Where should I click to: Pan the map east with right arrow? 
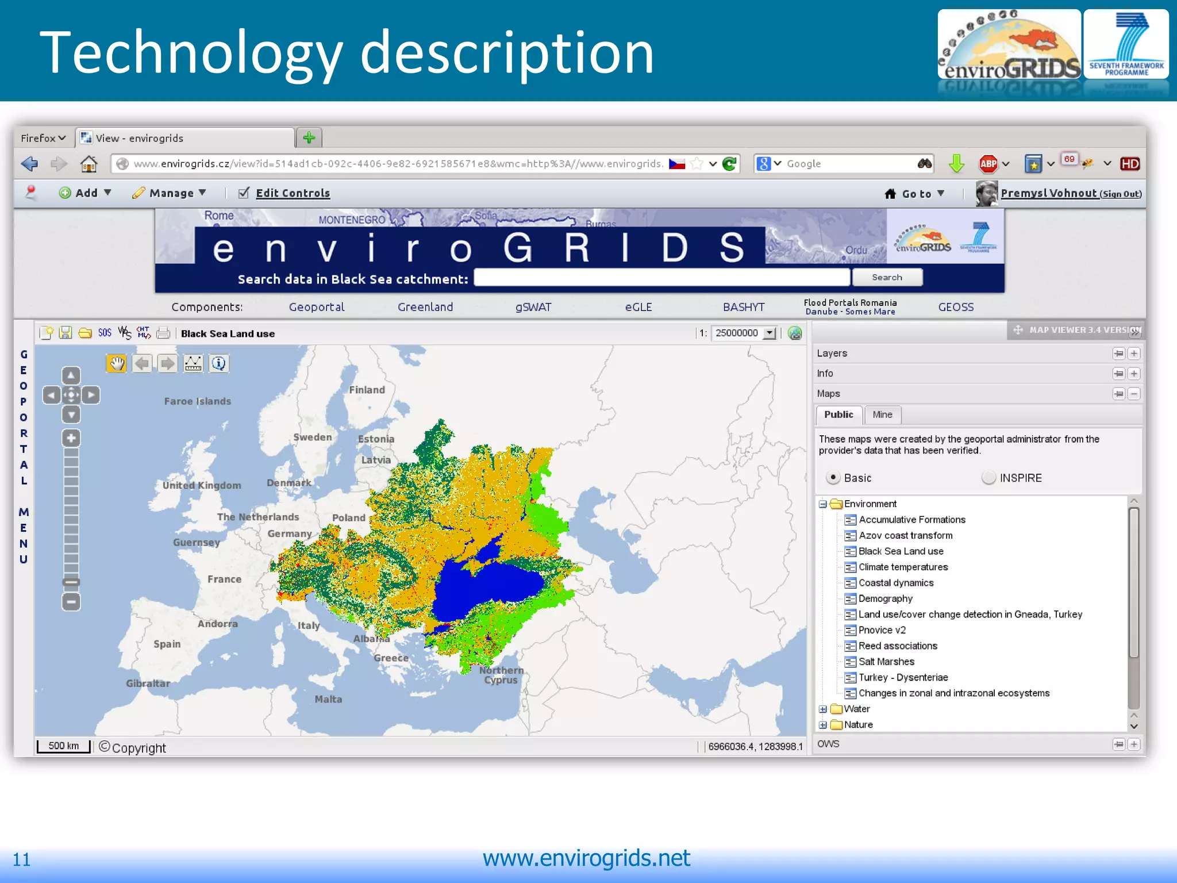(91, 395)
